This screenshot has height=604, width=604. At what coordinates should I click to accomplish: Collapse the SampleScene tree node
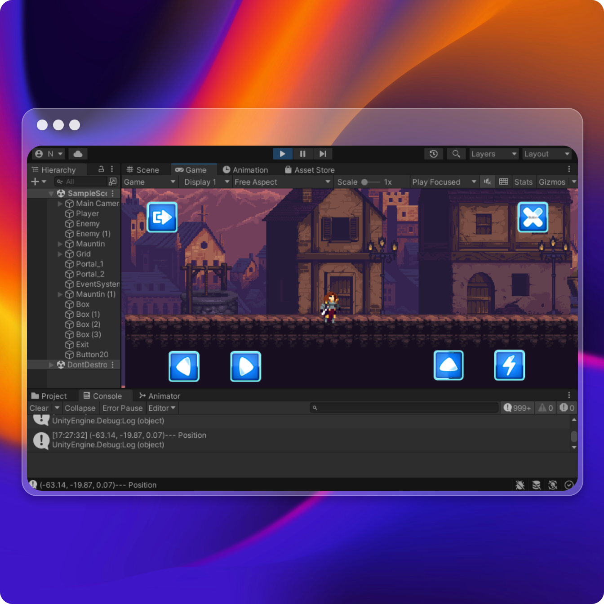coord(51,194)
